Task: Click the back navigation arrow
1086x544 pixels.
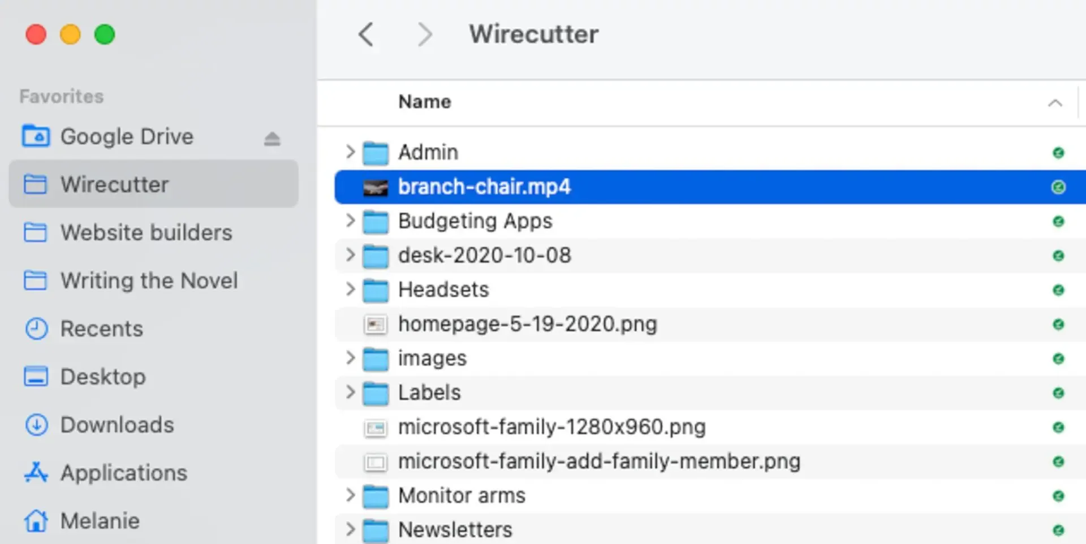Action: (x=366, y=34)
